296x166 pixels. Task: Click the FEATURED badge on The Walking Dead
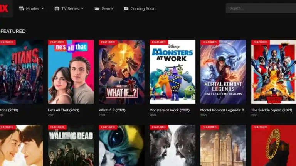pos(57,127)
